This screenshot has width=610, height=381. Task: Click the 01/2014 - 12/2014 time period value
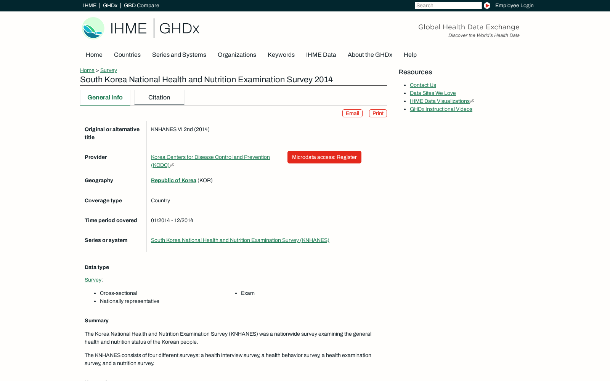172,221
